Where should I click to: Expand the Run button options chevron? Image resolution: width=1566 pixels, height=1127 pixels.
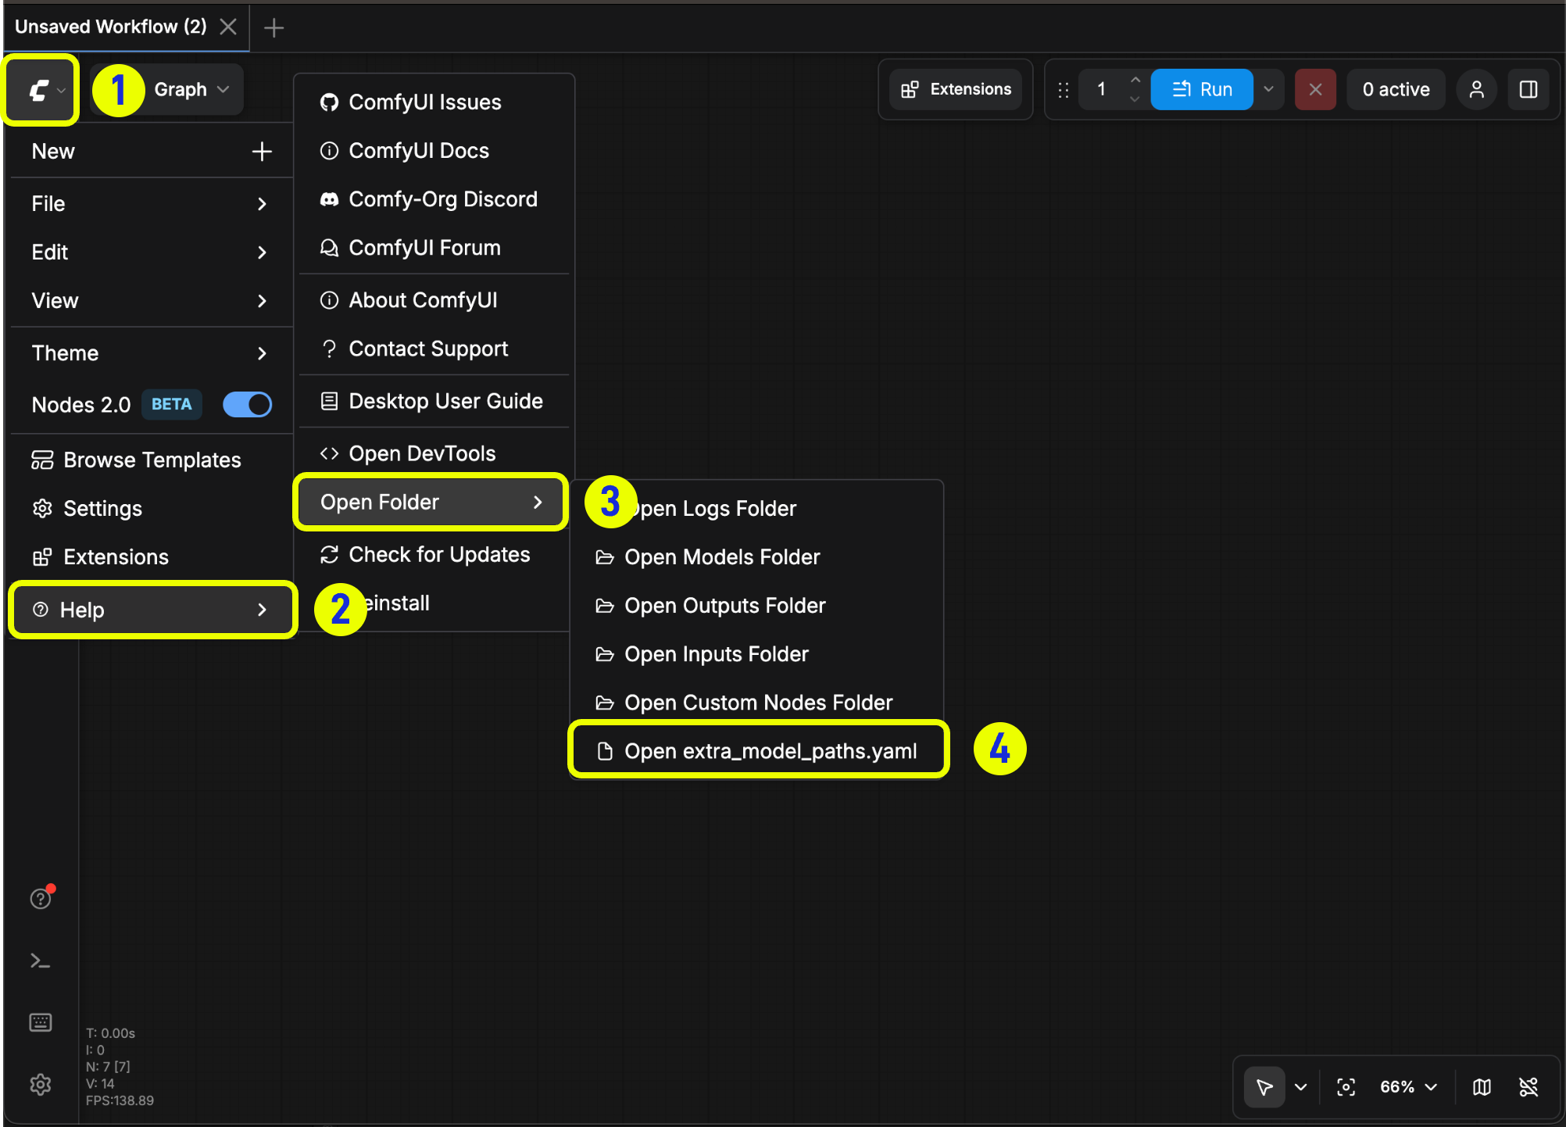(1267, 89)
